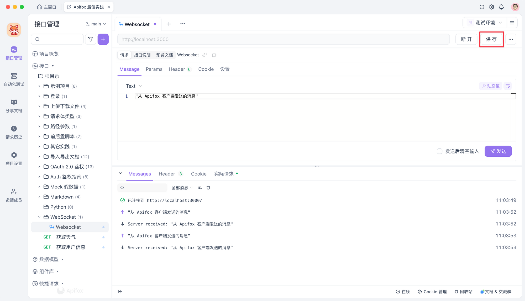Open 分享文档 from left sidebar
The height and width of the screenshot is (301, 525).
point(14,106)
